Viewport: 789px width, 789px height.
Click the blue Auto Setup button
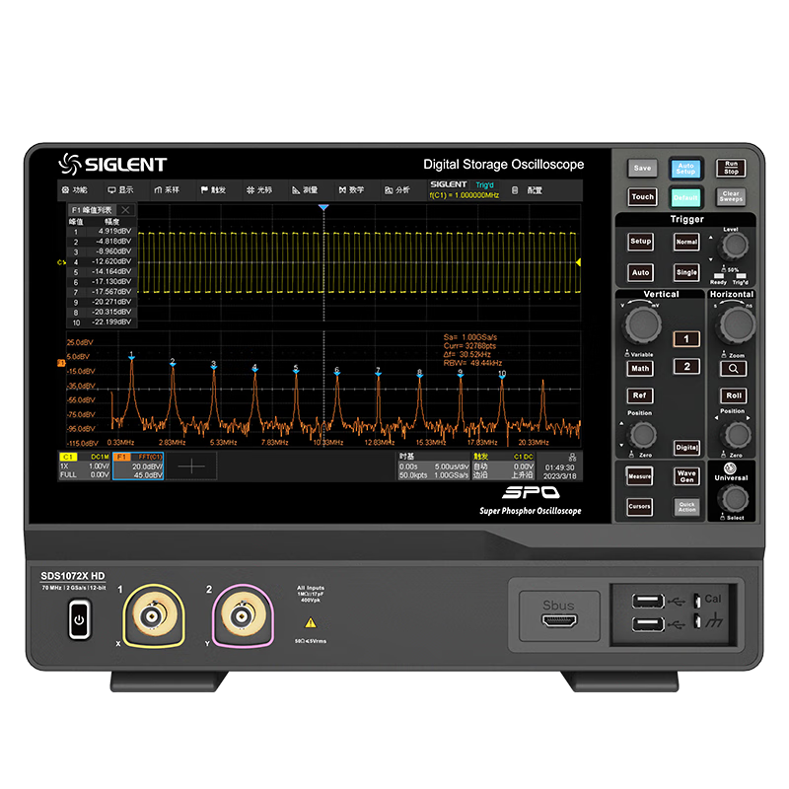[x=685, y=169]
